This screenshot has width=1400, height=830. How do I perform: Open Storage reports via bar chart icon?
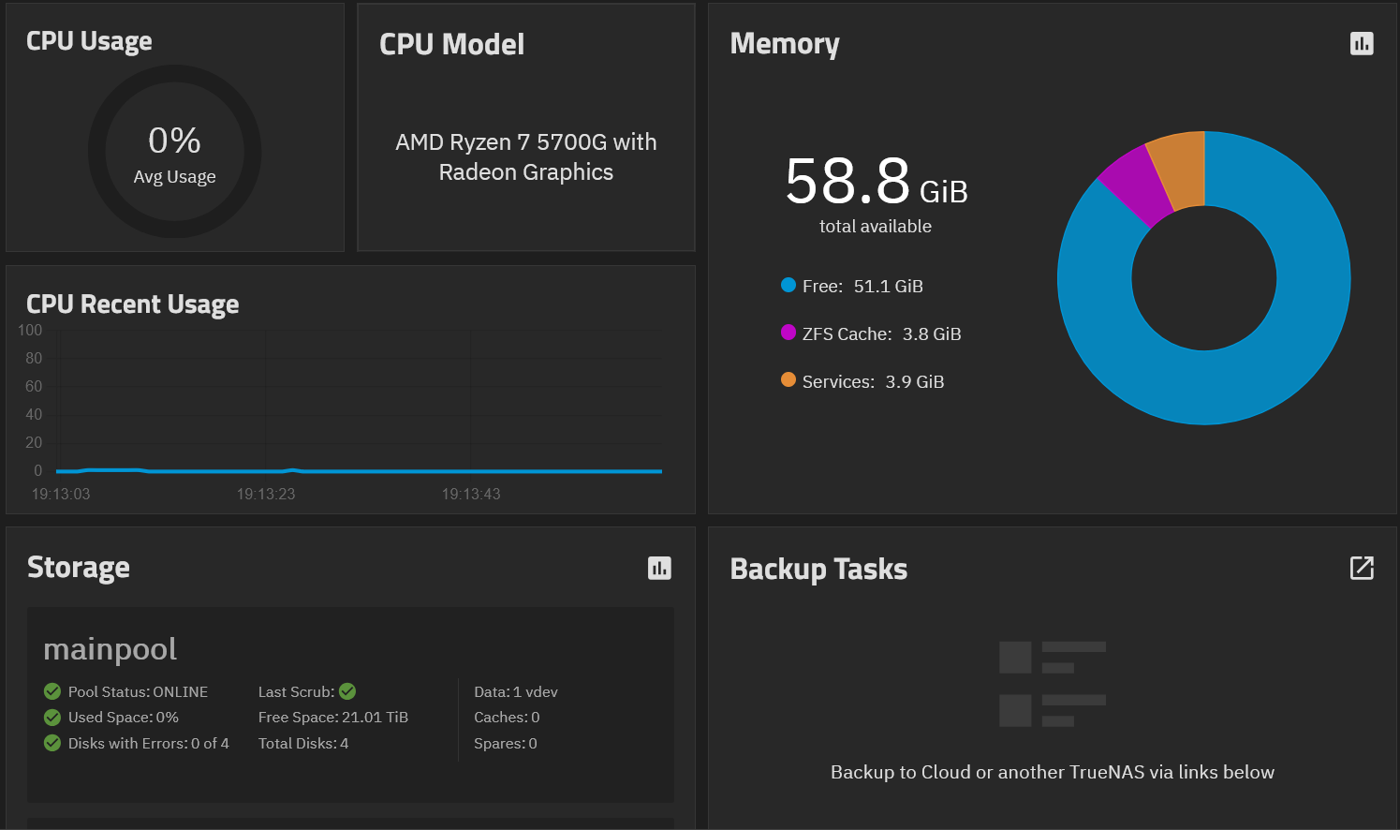(x=659, y=568)
